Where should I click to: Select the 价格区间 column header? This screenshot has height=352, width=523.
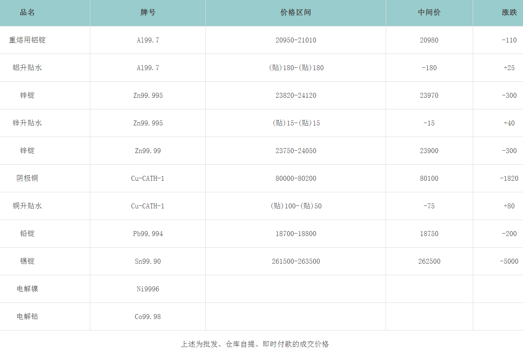(295, 12)
